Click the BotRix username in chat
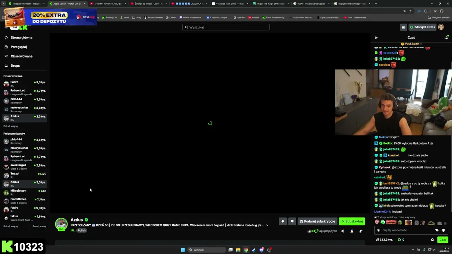This screenshot has height=254, width=452. (x=388, y=143)
